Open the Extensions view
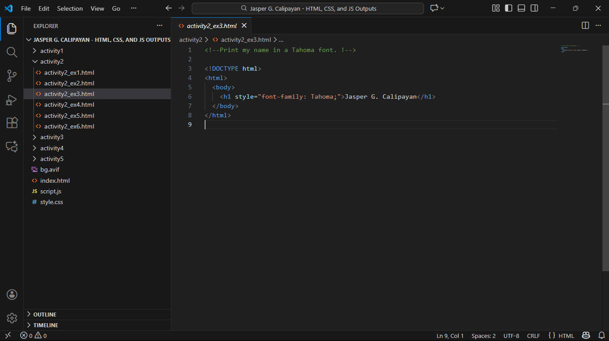 pos(12,123)
